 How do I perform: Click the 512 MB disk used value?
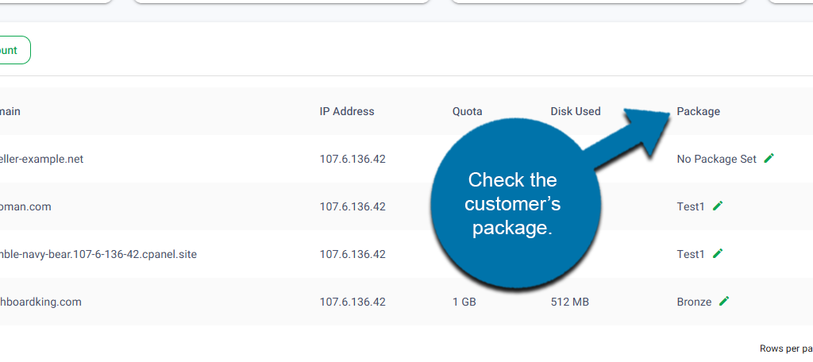569,302
